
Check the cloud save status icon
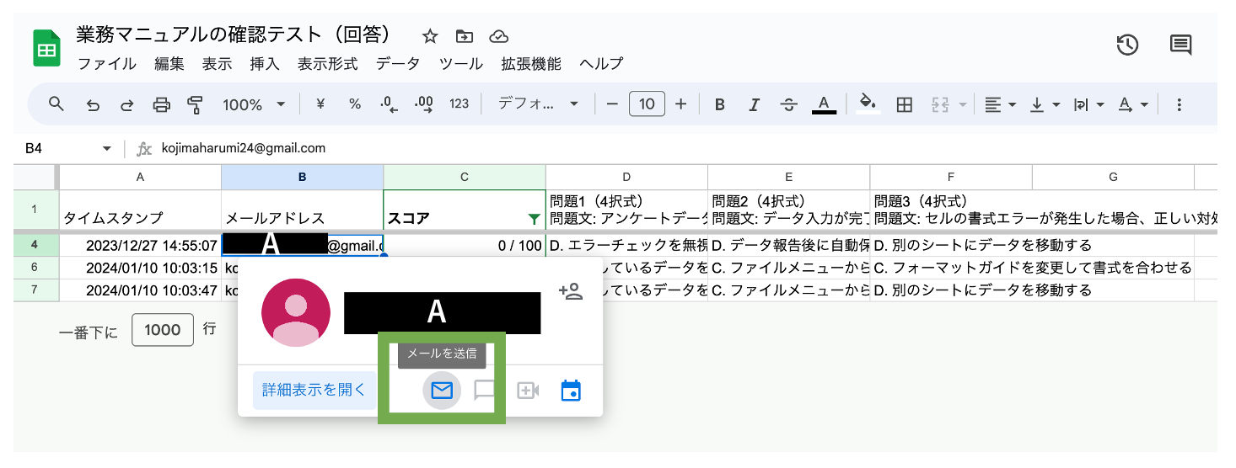click(x=499, y=36)
